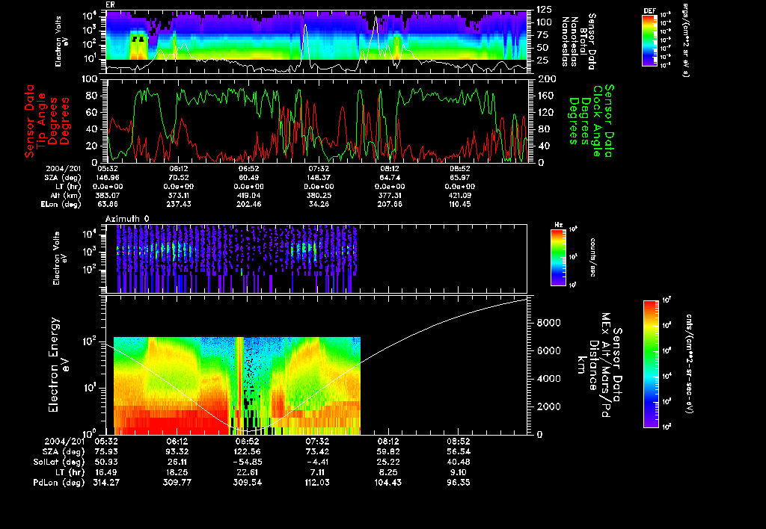Select local time value 18.25
The height and width of the screenshot is (529, 766).
(177, 472)
